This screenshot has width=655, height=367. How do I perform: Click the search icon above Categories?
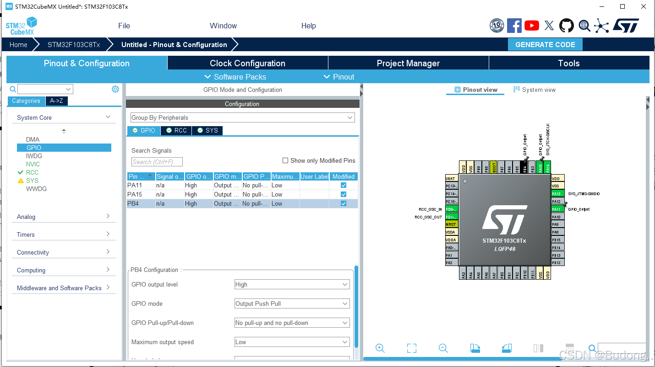13,89
